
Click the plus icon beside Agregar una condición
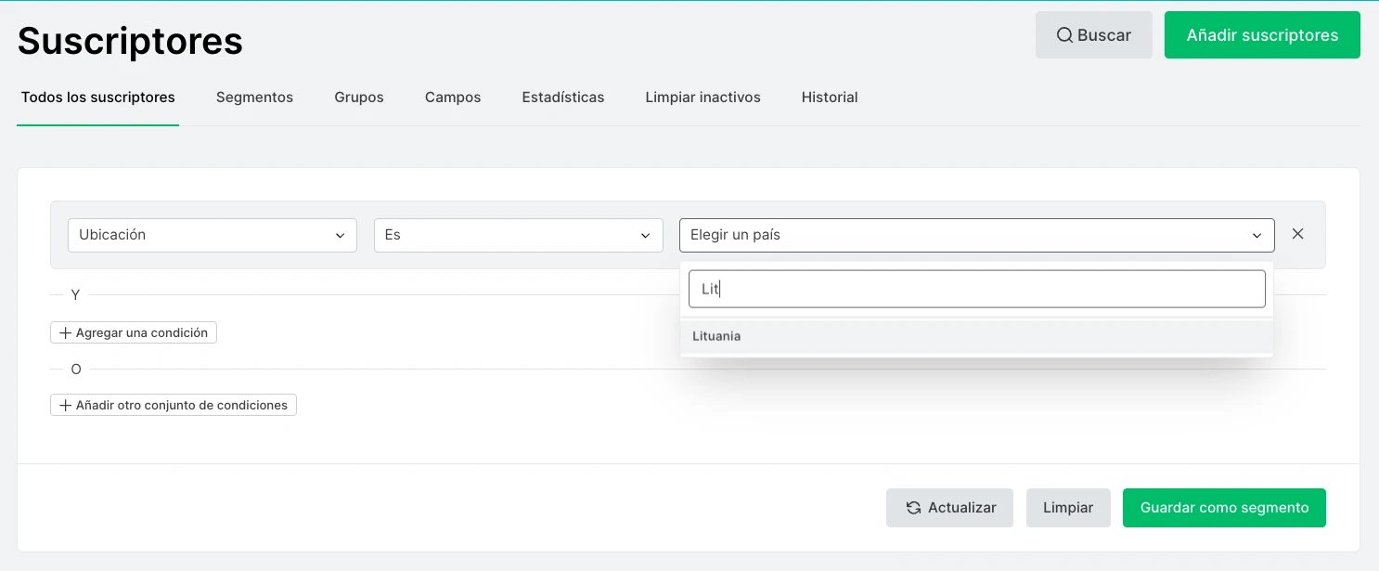[65, 332]
